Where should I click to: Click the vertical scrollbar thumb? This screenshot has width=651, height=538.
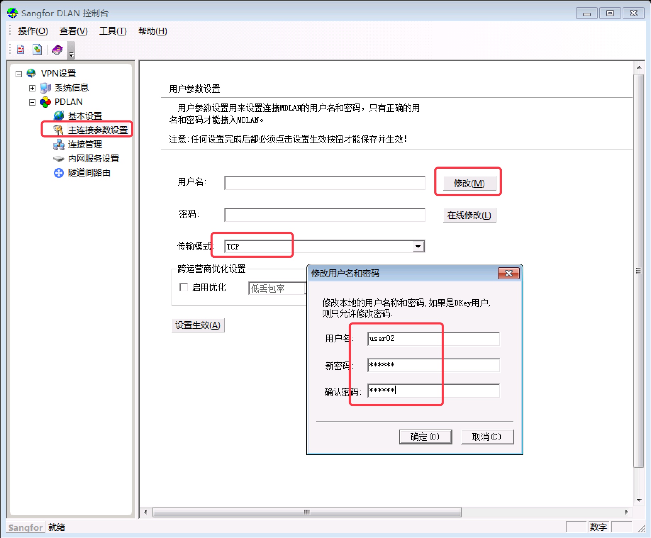[639, 271]
